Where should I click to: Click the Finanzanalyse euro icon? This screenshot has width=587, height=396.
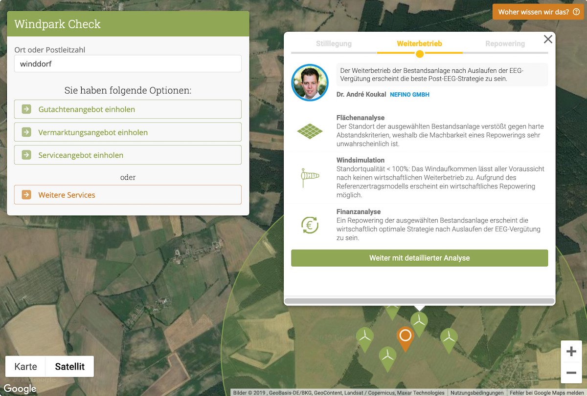(310, 225)
